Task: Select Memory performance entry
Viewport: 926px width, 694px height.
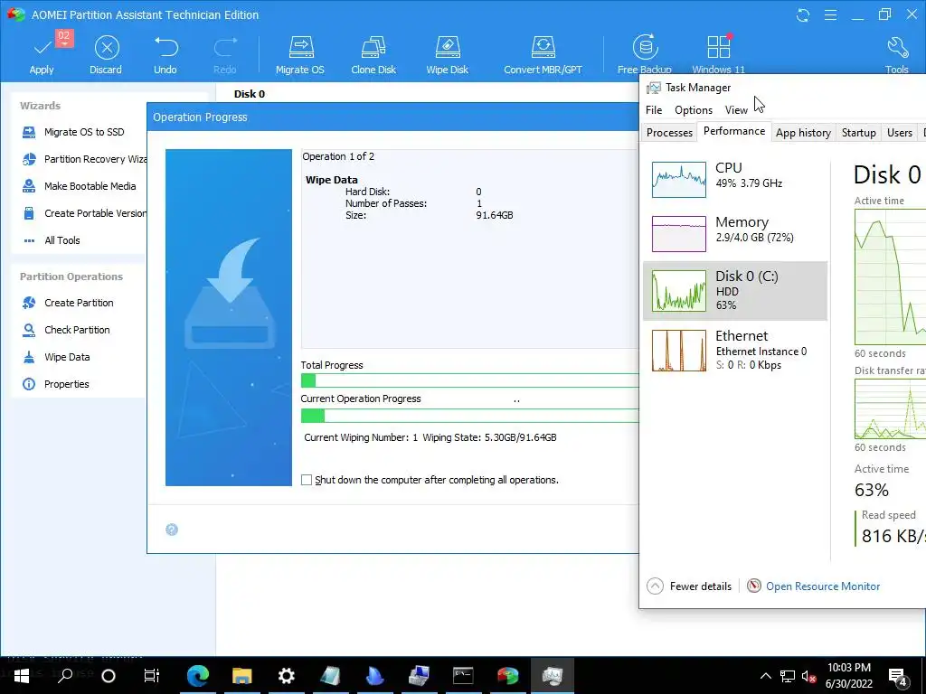Action: click(734, 233)
